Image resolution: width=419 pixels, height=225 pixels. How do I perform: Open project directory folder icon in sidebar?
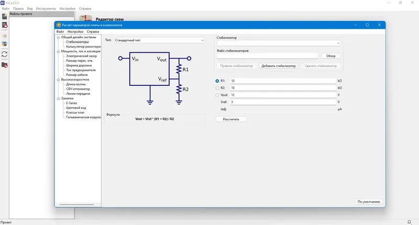[x=4, y=65]
